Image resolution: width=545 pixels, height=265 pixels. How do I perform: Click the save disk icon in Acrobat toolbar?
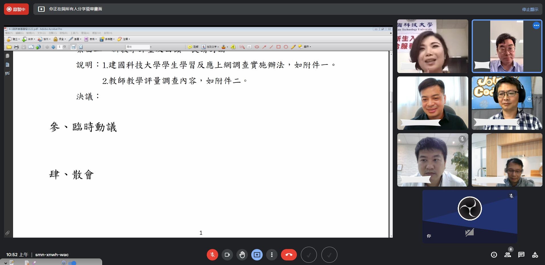24,47
